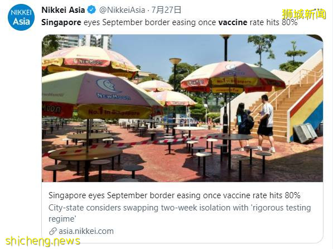Open the hawker centre photo preview

tap(182, 108)
